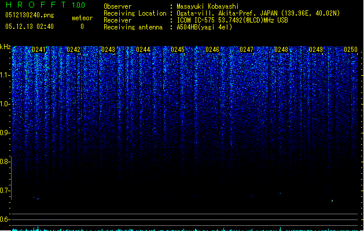Click the meteor count label
364x231 pixels.
[x=82, y=18]
